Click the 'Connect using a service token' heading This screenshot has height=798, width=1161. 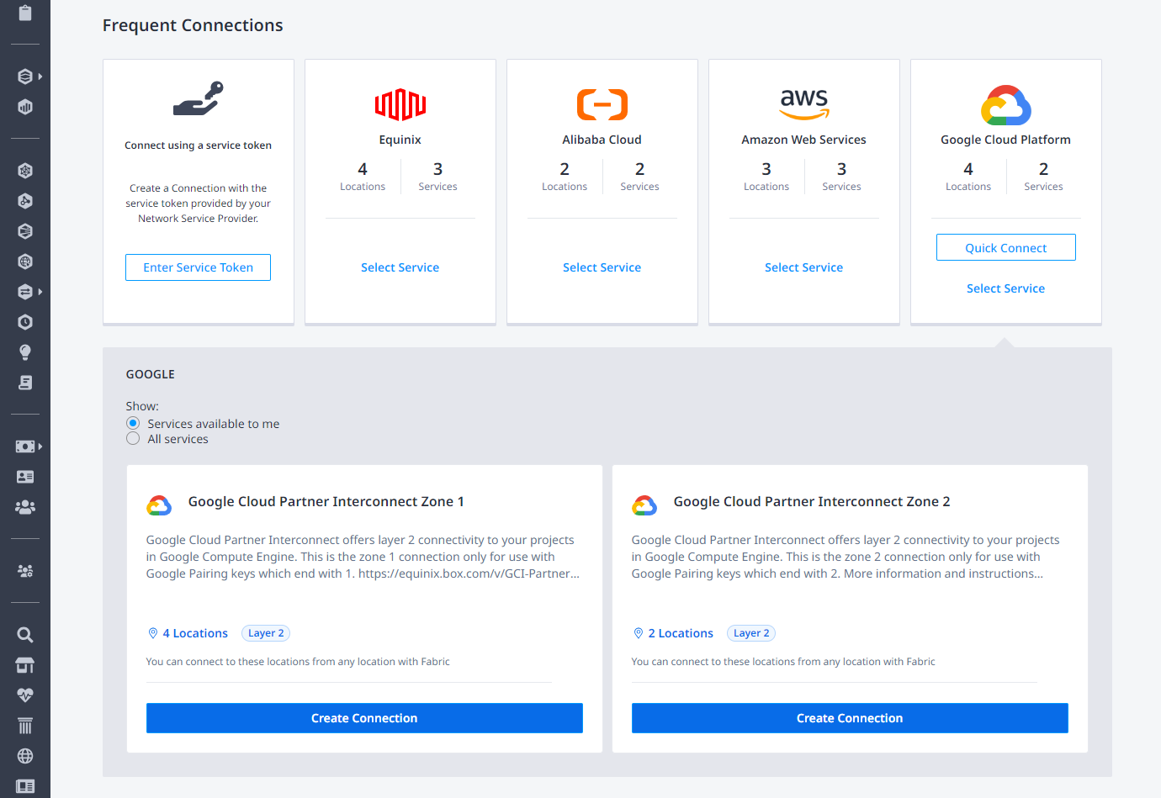tap(199, 145)
